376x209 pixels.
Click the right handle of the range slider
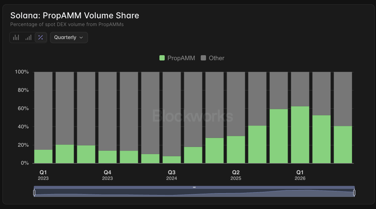click(354, 193)
